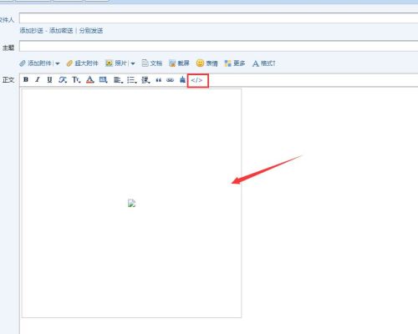Screen dimensions: 418x334
Task: Open the text alignment options
Action: click(x=118, y=80)
